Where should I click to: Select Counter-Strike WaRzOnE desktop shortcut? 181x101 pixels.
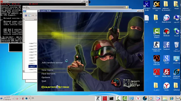[x=157, y=46]
